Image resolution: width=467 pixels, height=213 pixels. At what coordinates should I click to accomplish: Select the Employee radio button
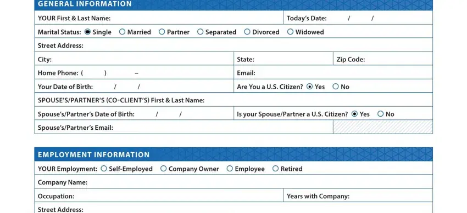[230, 169]
